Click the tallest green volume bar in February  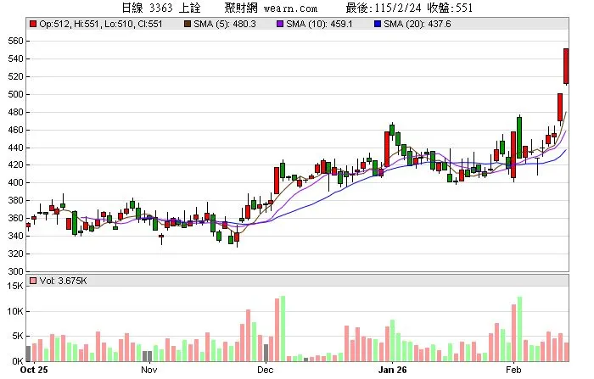tap(519, 329)
